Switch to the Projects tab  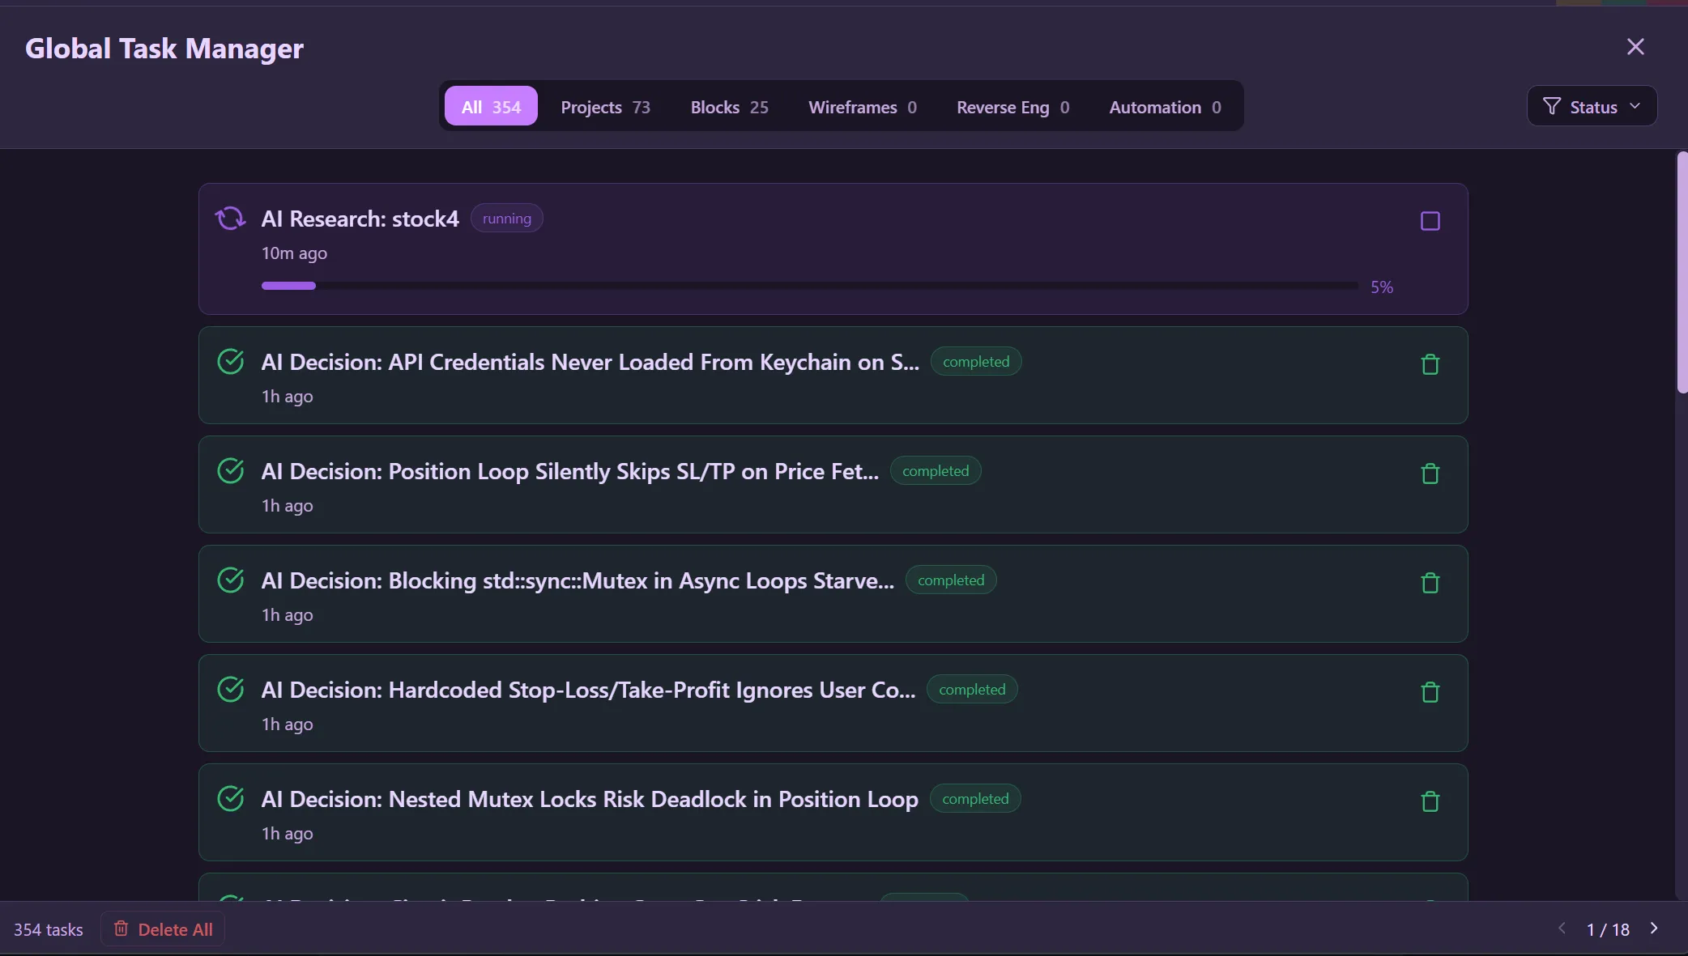tap(605, 106)
